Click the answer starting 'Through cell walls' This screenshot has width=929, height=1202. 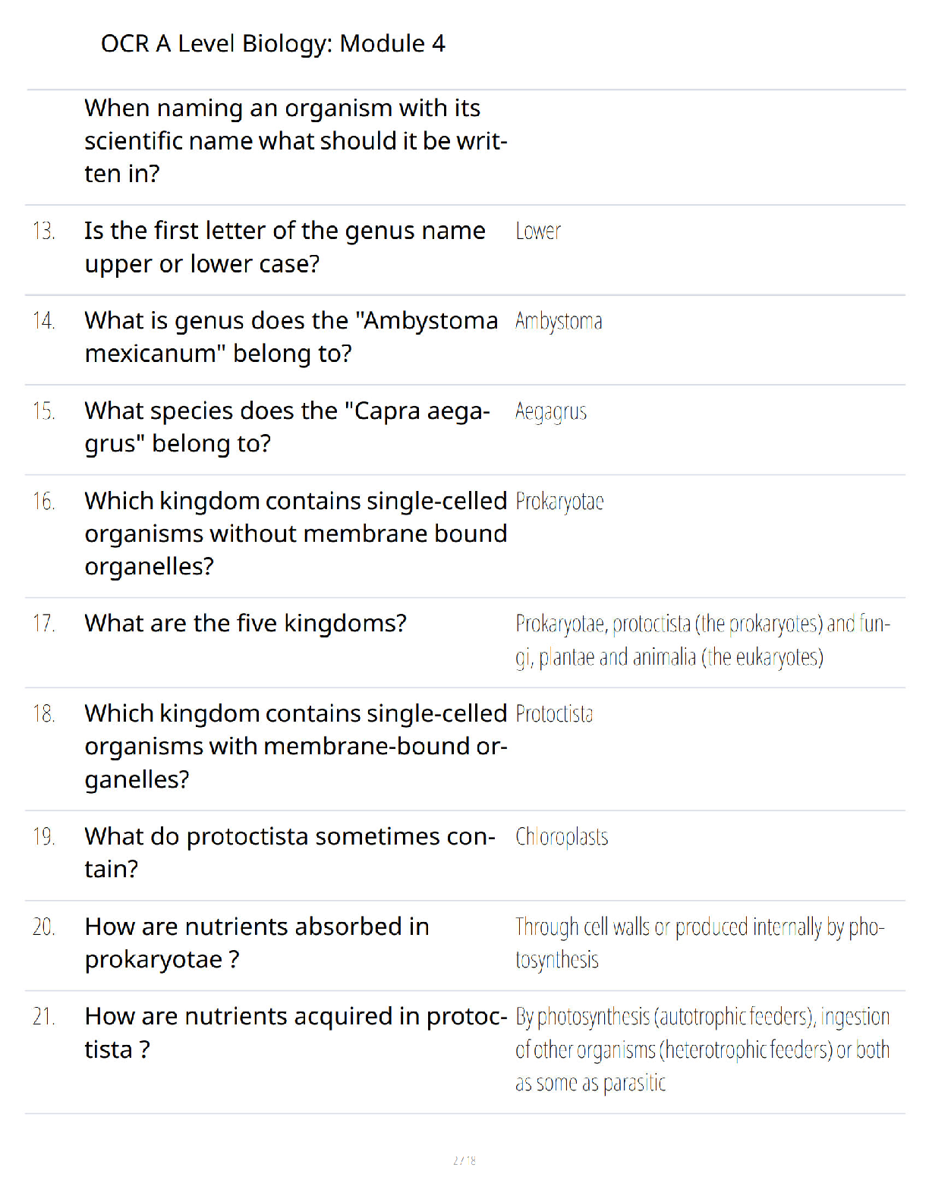point(700,943)
